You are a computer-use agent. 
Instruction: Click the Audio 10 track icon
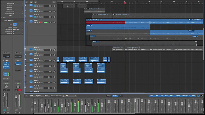[x=31, y=60]
